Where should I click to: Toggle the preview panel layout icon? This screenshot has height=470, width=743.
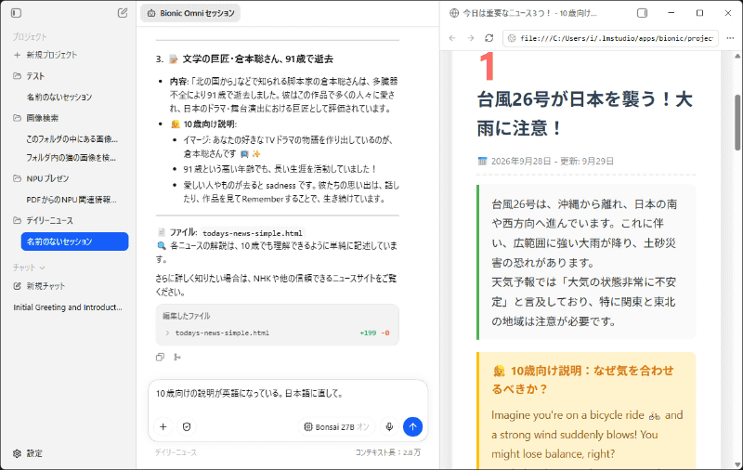click(642, 13)
